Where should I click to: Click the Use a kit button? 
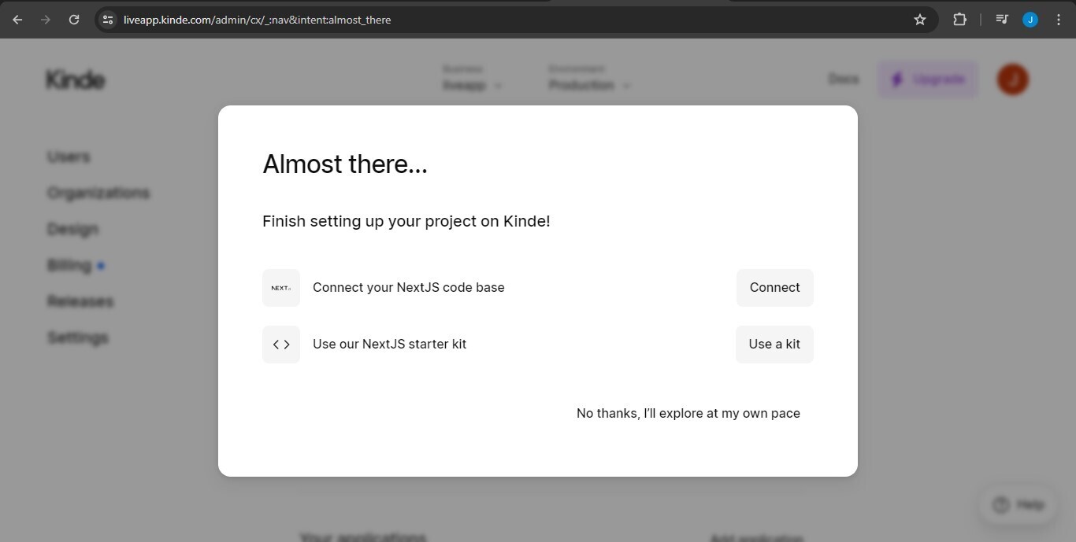click(774, 345)
